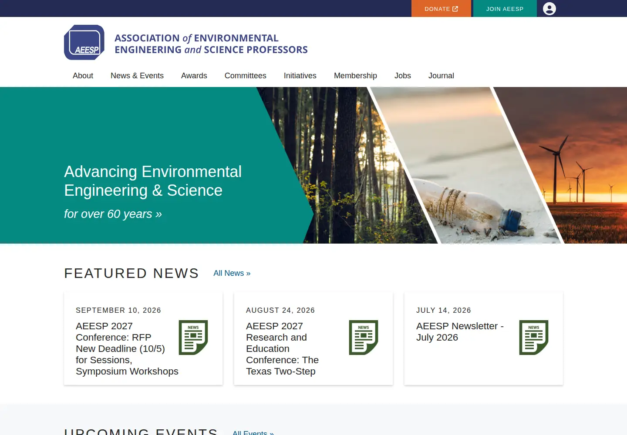Click the September 10, 2026 date
This screenshot has height=435, width=627.
(118, 310)
